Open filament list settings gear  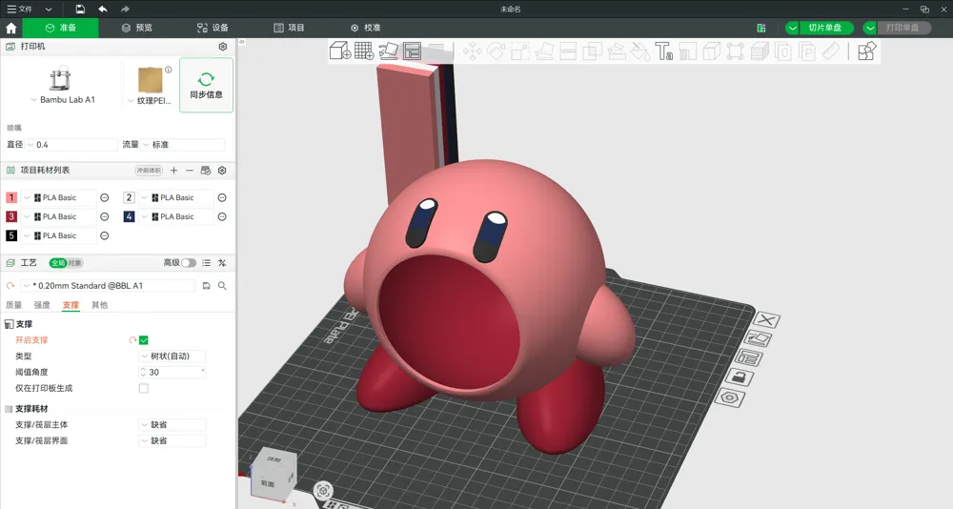[x=222, y=171]
